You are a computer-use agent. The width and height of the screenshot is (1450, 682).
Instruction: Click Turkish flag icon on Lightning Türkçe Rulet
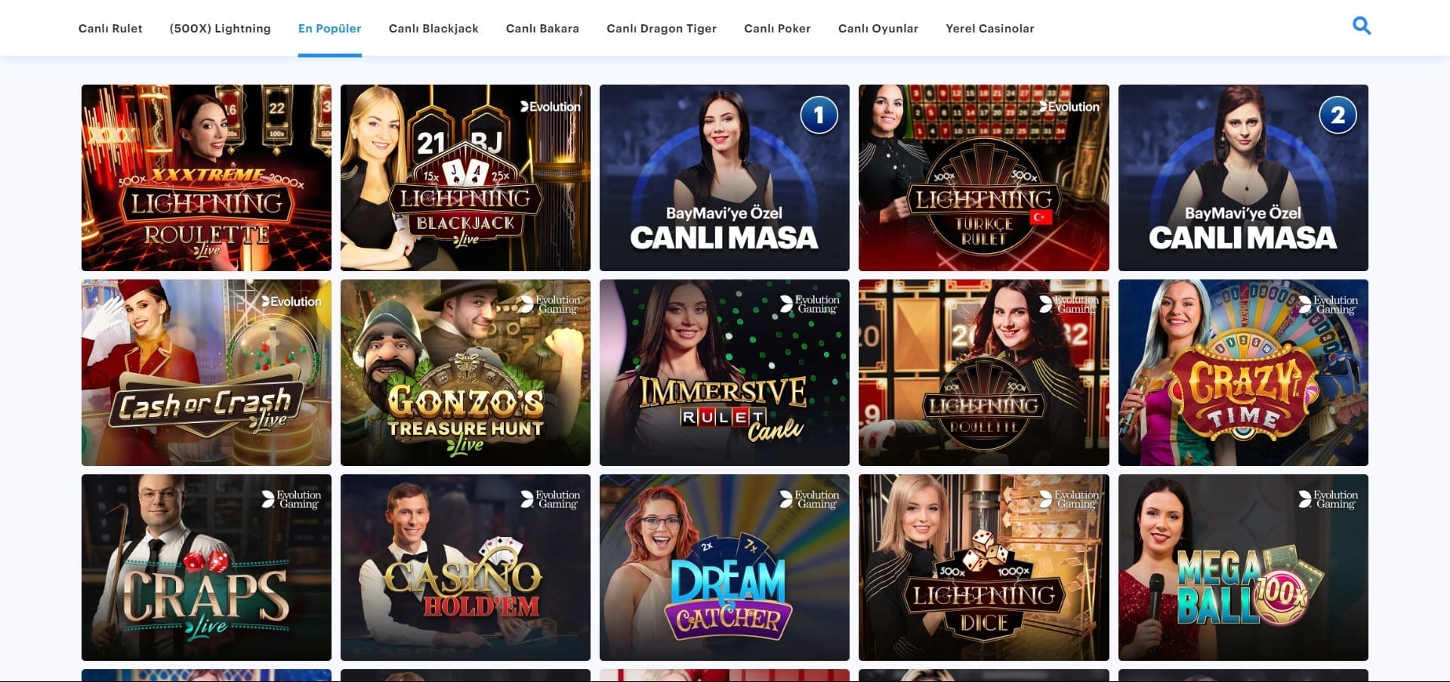pos(1041,218)
